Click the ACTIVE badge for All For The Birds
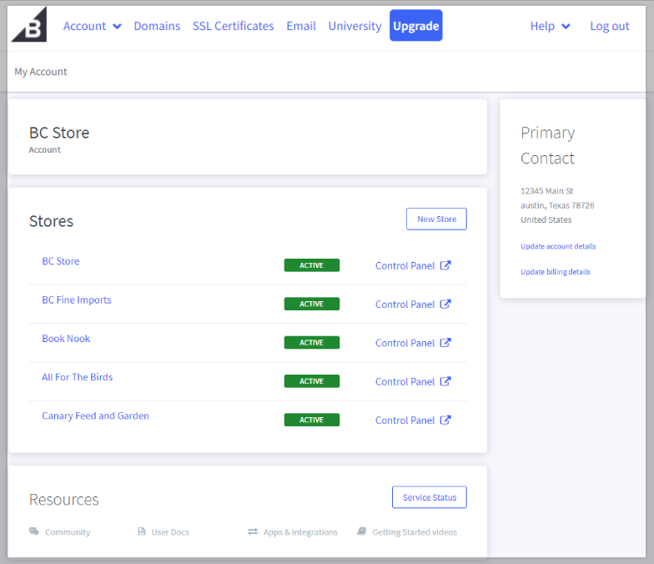The image size is (654, 564). pos(312,380)
